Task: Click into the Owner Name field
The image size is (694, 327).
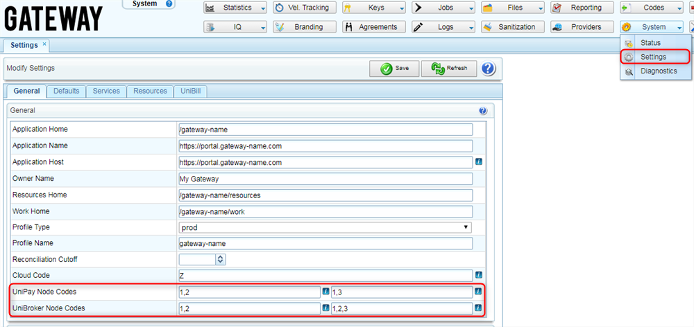Action: click(325, 178)
